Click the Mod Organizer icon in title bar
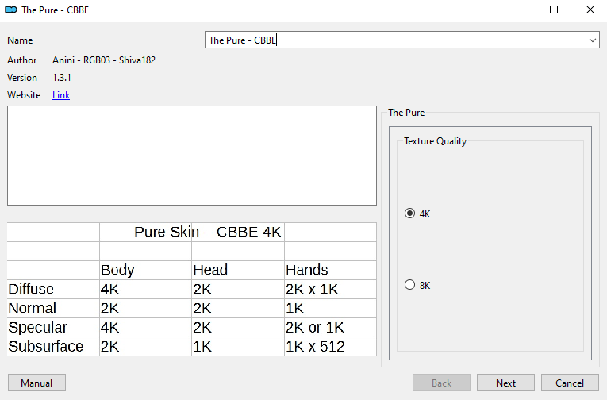Screen dimensions: 607x400 click(11, 10)
